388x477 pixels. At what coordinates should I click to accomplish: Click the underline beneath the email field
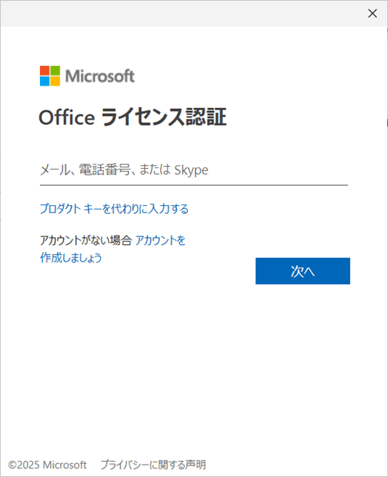pyautogui.click(x=194, y=185)
